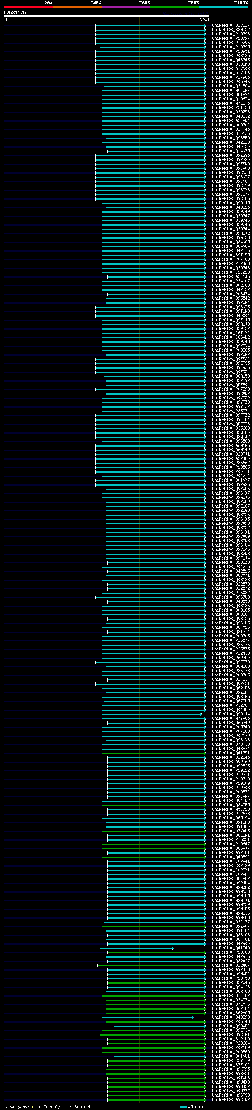Image resolution: width=252 pixels, height=1110 pixels.
Task: Select hit label UniRef100_Q67IU5
Action: (x=231, y=701)
